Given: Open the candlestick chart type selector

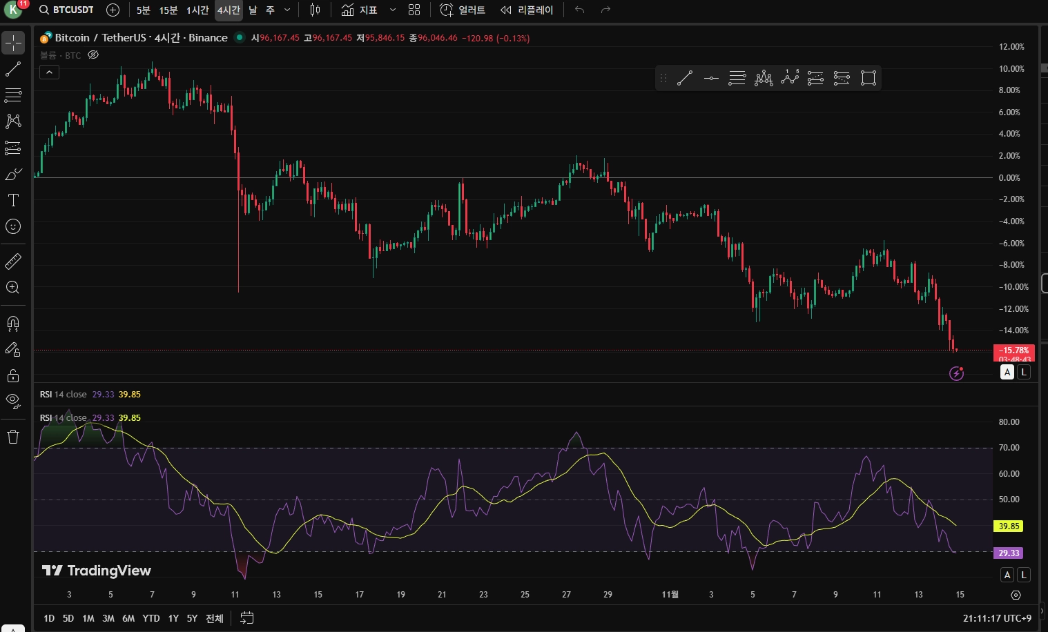Looking at the screenshot, I should tap(315, 10).
